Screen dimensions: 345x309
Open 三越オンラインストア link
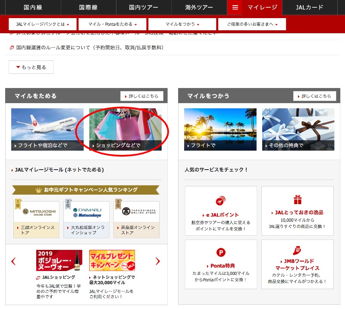coord(38,230)
